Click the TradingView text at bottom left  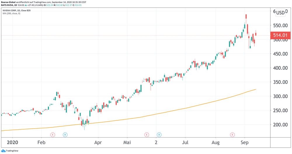12,151
